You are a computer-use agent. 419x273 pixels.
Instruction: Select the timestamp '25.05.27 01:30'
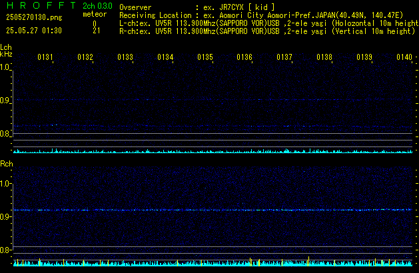[34, 31]
